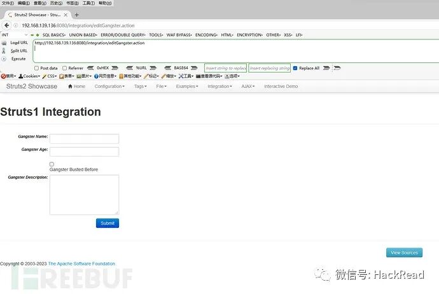Click the site info icon in address bar
Viewport: 439px width, 294px height.
coord(16,25)
